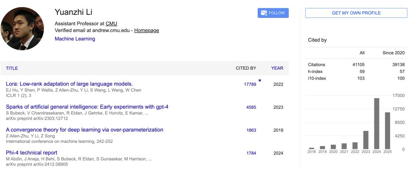The height and width of the screenshot is (169, 413).
Task: Click the Follow button envelope icon
Action: click(x=264, y=13)
